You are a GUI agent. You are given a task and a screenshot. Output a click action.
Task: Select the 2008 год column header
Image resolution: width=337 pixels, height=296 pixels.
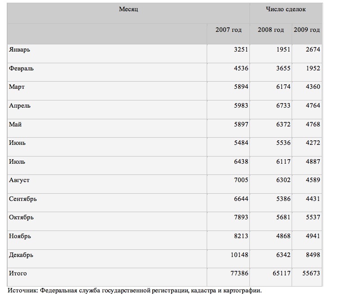pyautogui.click(x=270, y=30)
